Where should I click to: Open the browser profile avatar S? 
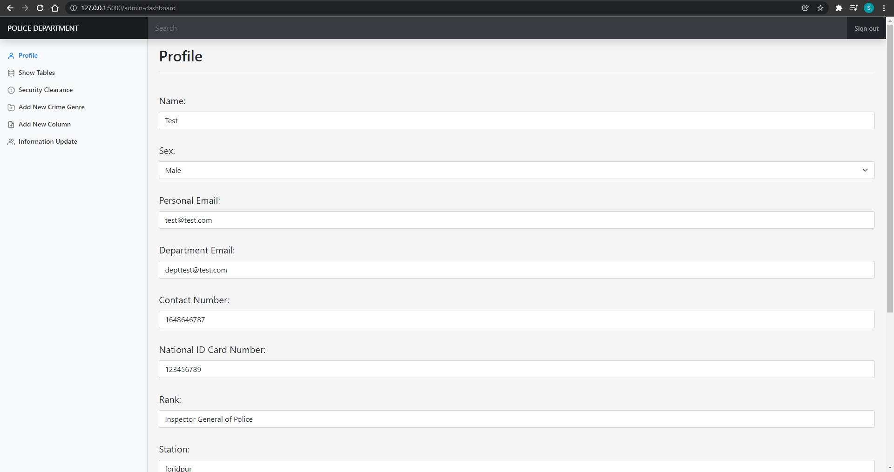point(869,8)
